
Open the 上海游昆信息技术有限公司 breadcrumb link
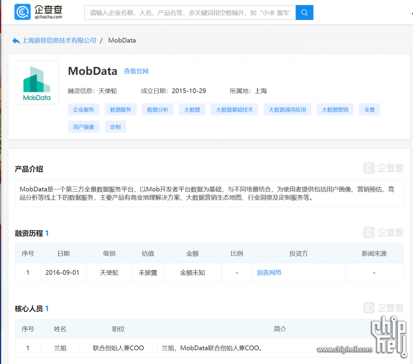point(59,40)
